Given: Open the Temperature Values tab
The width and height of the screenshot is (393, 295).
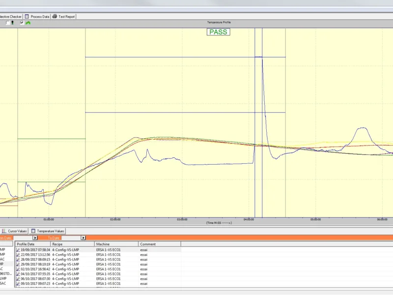Looking at the screenshot, I should point(50,231).
